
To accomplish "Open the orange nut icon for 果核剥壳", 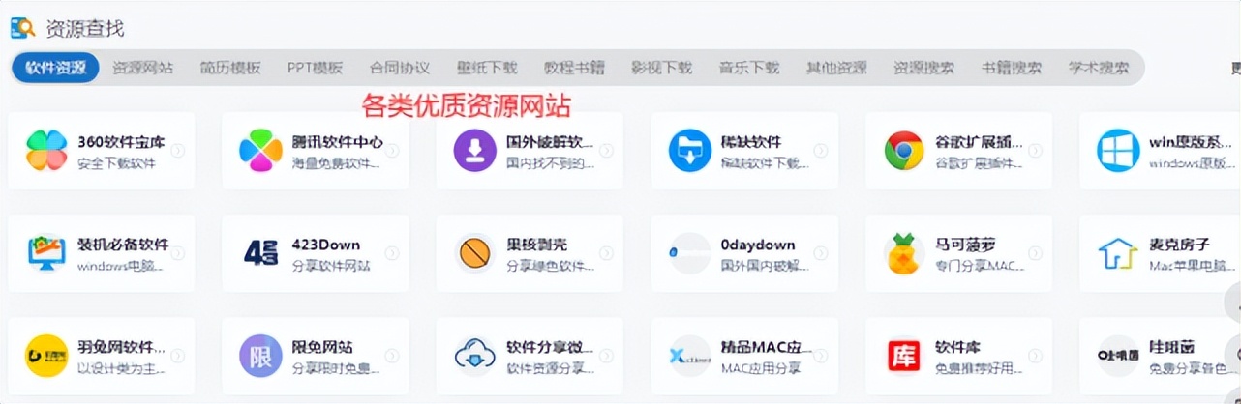I will click(x=475, y=254).
